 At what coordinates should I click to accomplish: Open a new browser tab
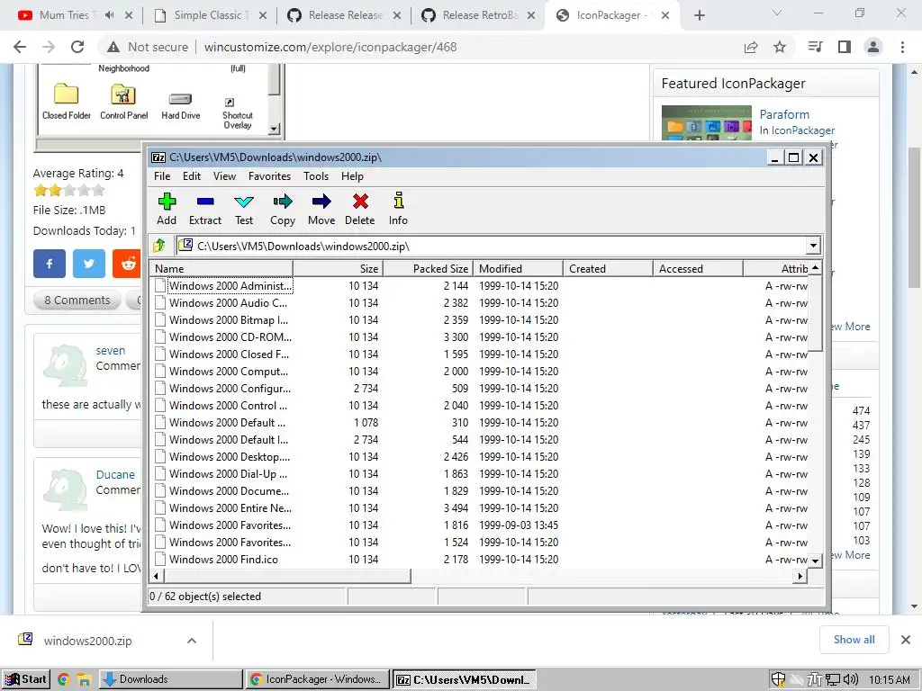[x=699, y=15]
